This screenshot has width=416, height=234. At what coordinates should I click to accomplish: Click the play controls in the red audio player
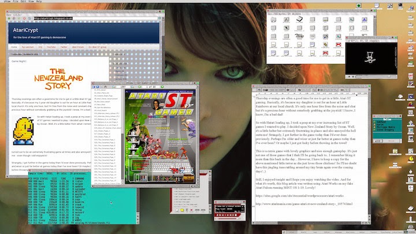[228, 215]
